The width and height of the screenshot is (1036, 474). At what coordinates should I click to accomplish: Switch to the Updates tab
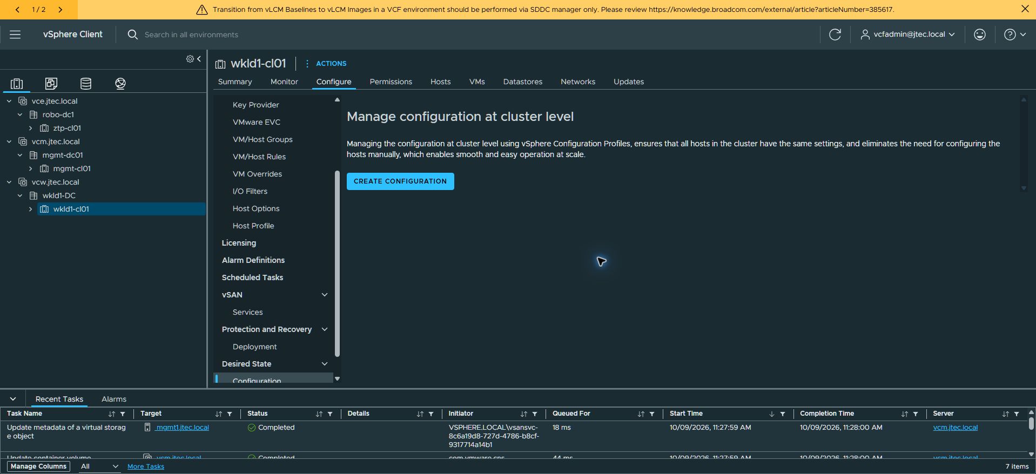pyautogui.click(x=629, y=82)
